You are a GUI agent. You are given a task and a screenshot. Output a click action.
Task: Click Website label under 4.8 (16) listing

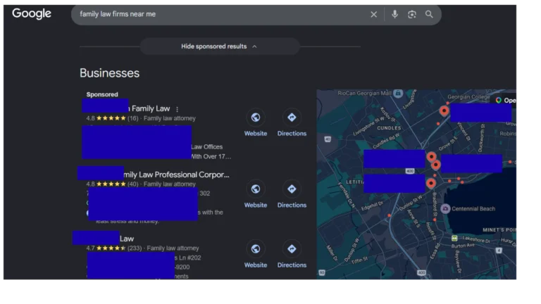[256, 134]
